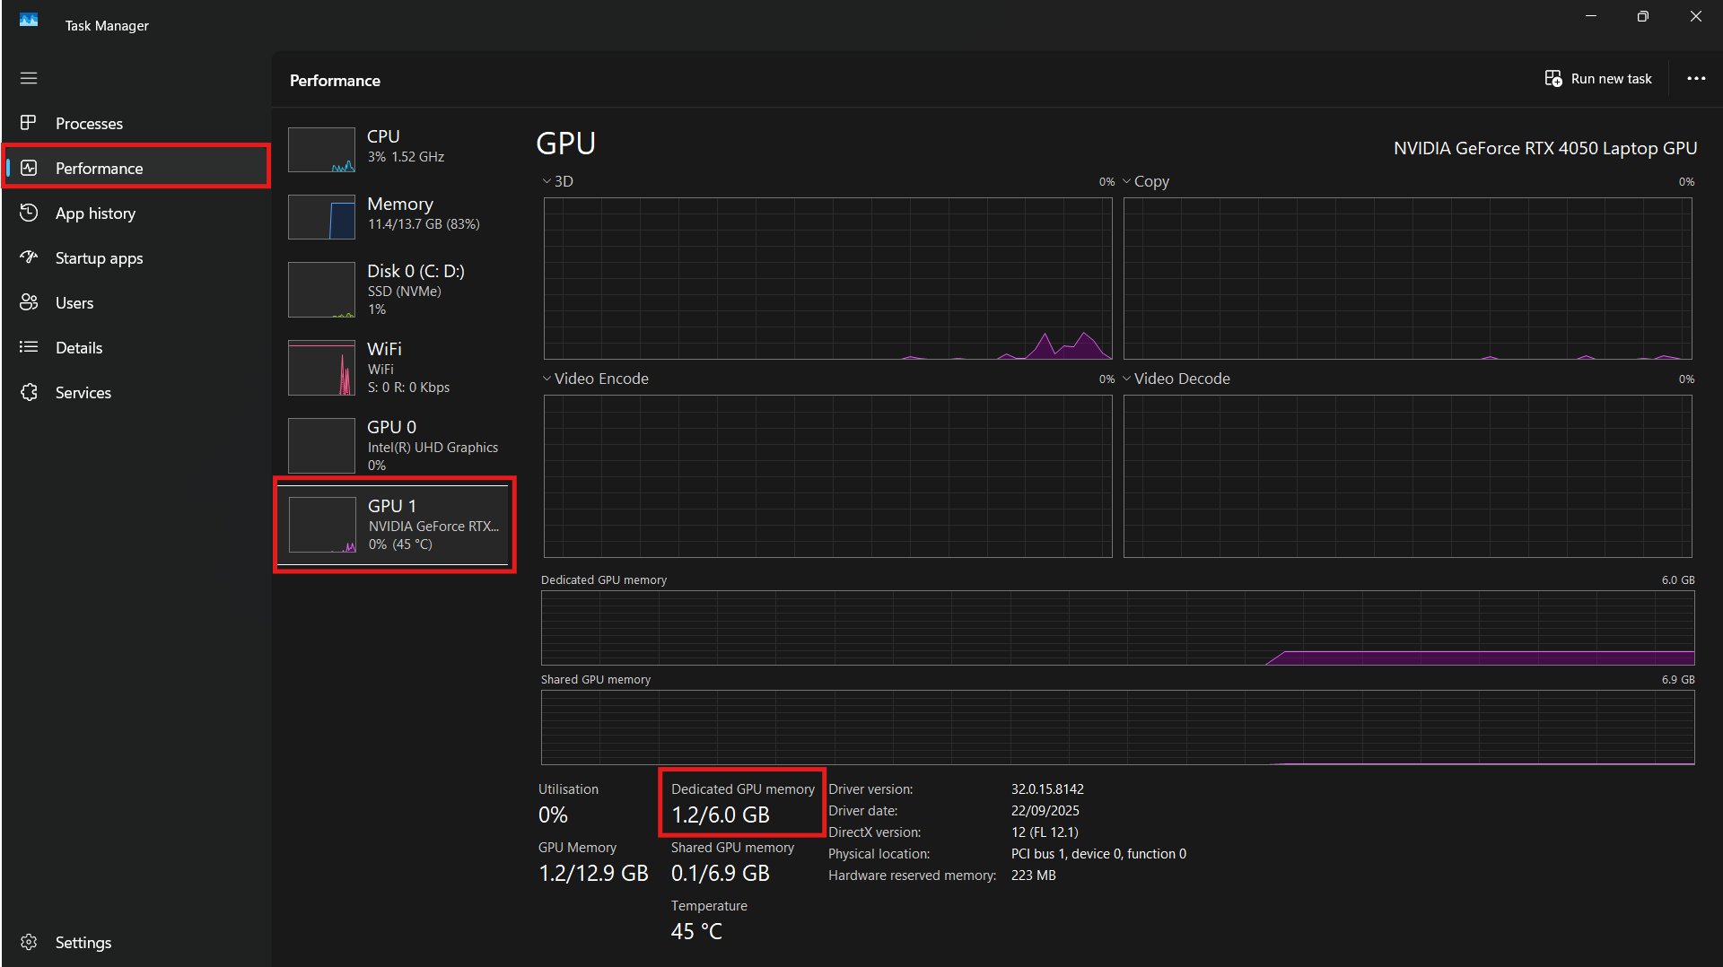Open the Video Decode graph dropdown
Viewport: 1723px width, 967px height.
click(1127, 379)
